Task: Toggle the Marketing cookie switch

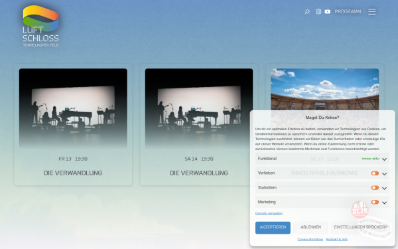Action: click(x=375, y=202)
